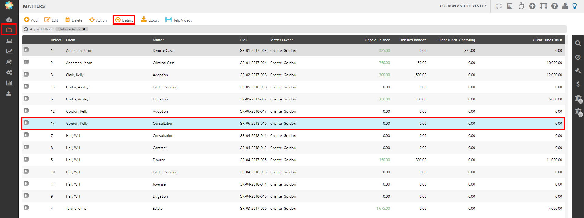Open the question mark help icon
584x218 pixels.
554,6
